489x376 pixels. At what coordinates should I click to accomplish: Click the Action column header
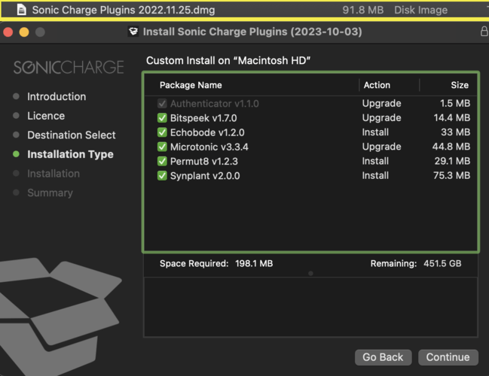[377, 85]
